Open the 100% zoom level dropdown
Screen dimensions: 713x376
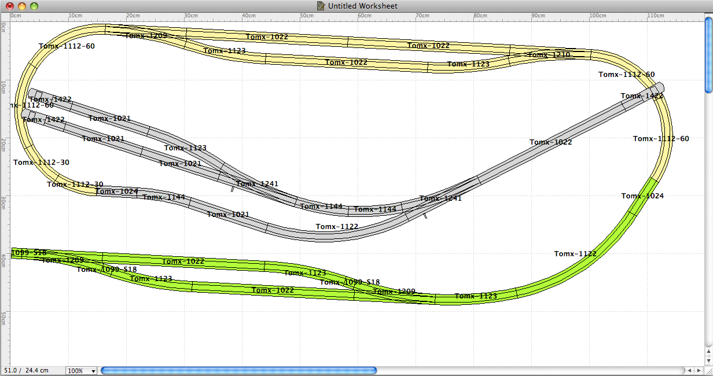pyautogui.click(x=81, y=370)
